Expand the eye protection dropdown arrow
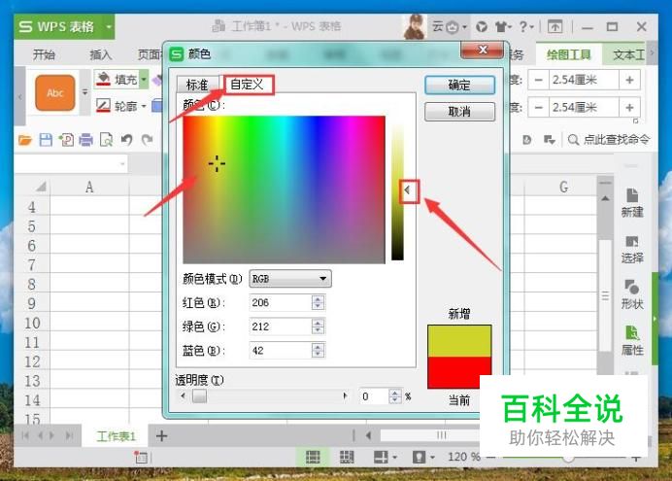 tap(432, 458)
